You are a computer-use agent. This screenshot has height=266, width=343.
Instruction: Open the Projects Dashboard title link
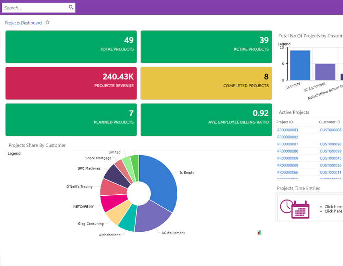23,23
